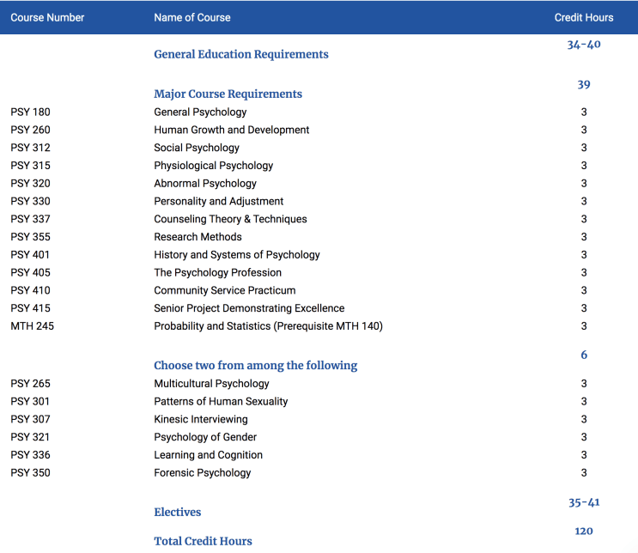Select the General Education Requirements heading
Screen dimensions: 638x553
241,54
